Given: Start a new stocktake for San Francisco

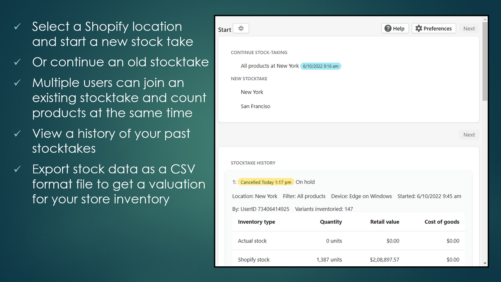Looking at the screenshot, I should (255, 106).
